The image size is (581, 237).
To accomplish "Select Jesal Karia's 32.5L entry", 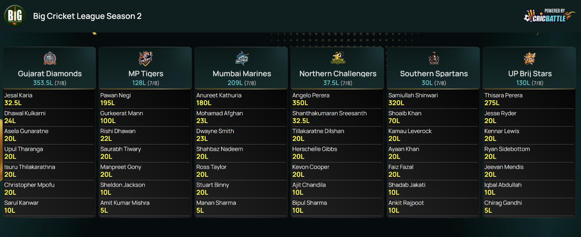I will point(49,99).
